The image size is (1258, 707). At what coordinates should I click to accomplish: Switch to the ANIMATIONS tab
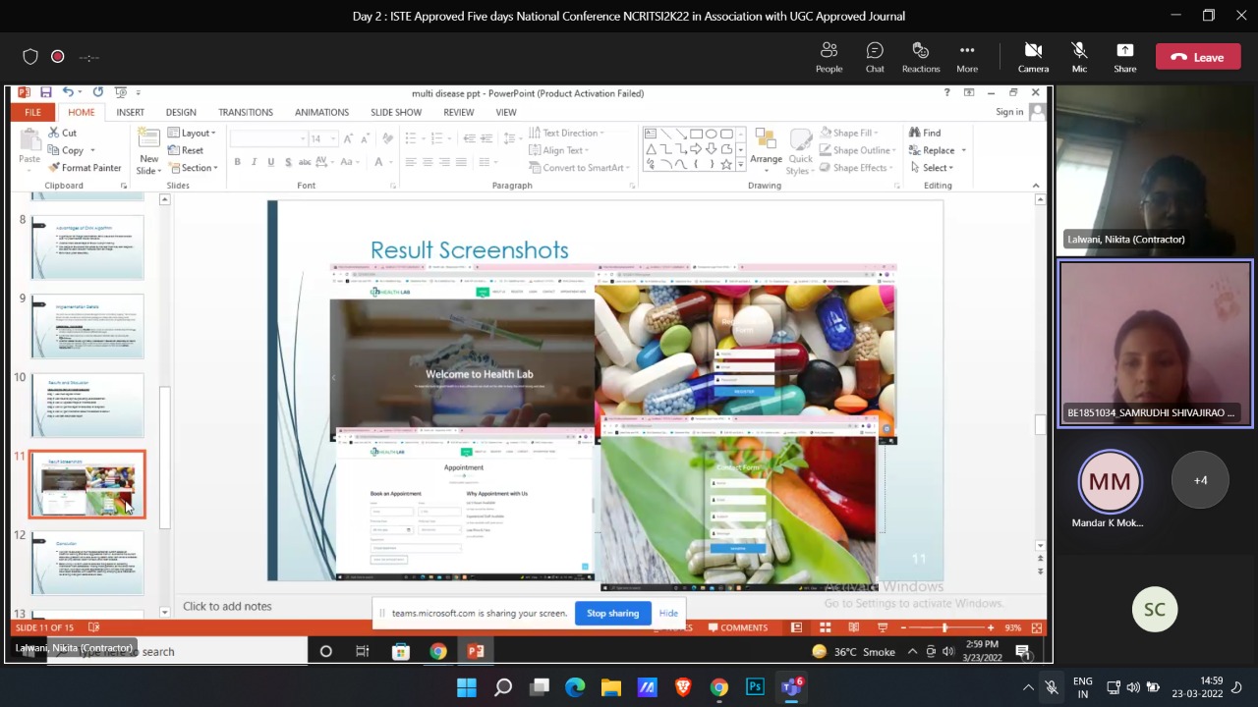coord(321,112)
